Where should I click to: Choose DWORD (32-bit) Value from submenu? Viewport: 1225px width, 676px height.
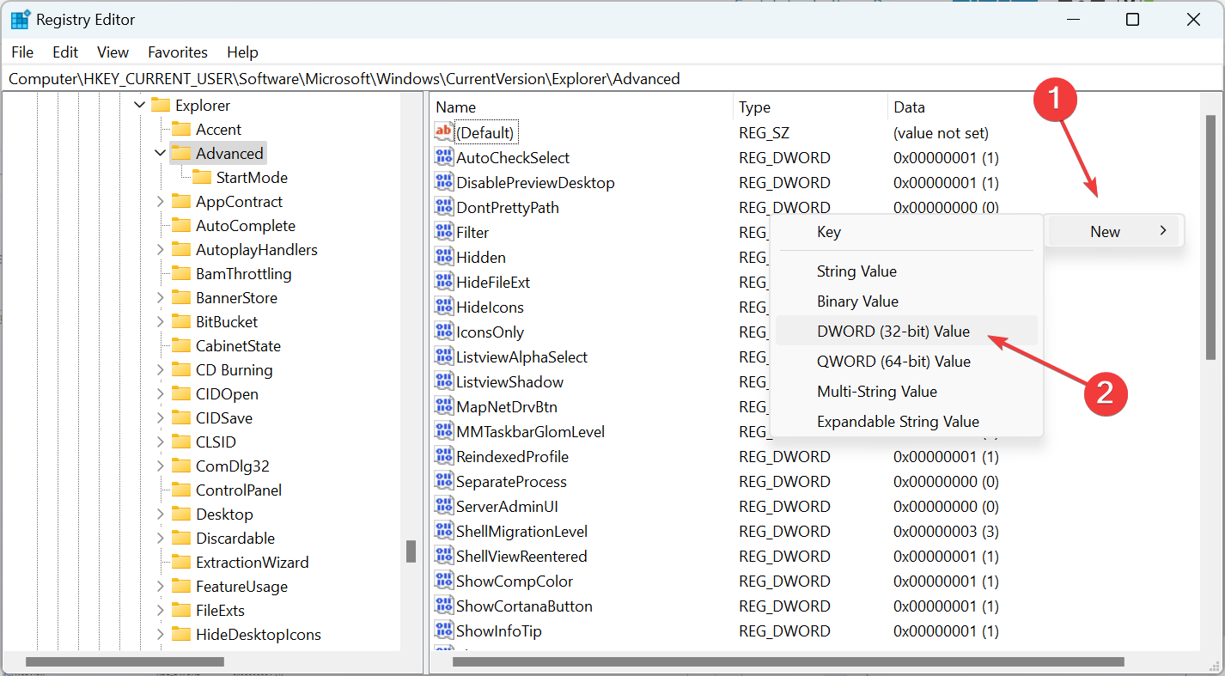point(906,331)
